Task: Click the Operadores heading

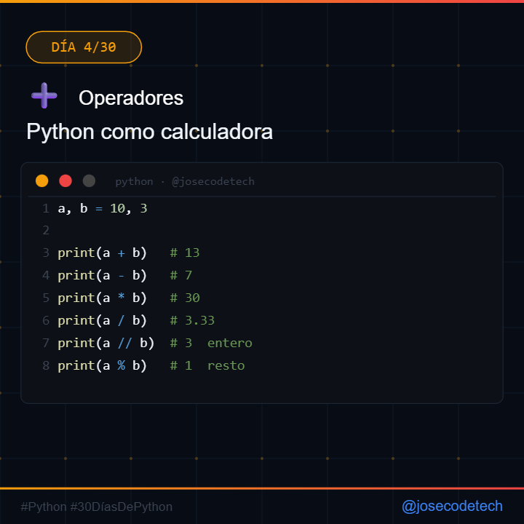Action: (x=131, y=98)
